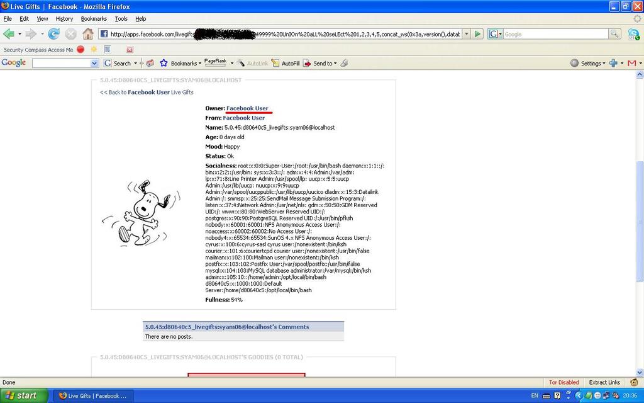Click the blue Bookmarks star icon
The width and height of the screenshot is (644, 403).
click(x=164, y=63)
